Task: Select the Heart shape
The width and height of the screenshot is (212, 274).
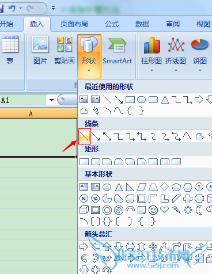Action: [x=165, y=210]
